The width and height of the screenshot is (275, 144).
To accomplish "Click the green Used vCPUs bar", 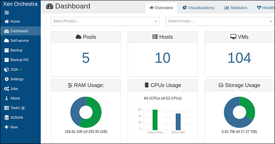I will point(155,120).
